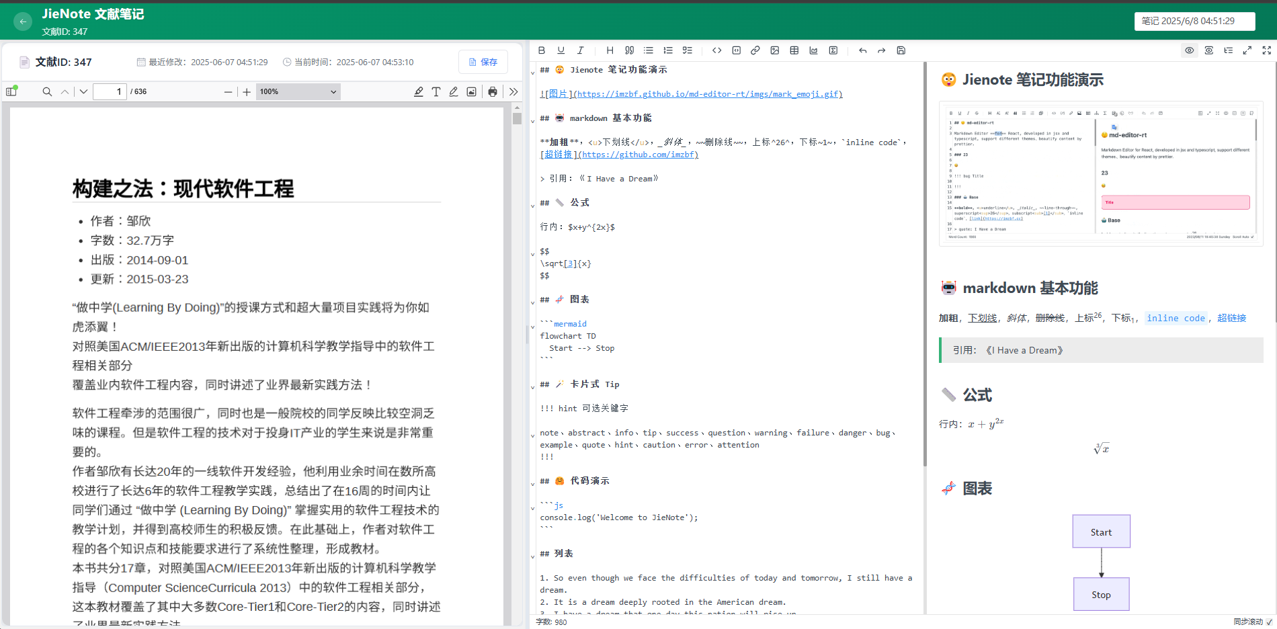Undo the last edit in the editor
The image size is (1277, 629).
pyautogui.click(x=863, y=50)
